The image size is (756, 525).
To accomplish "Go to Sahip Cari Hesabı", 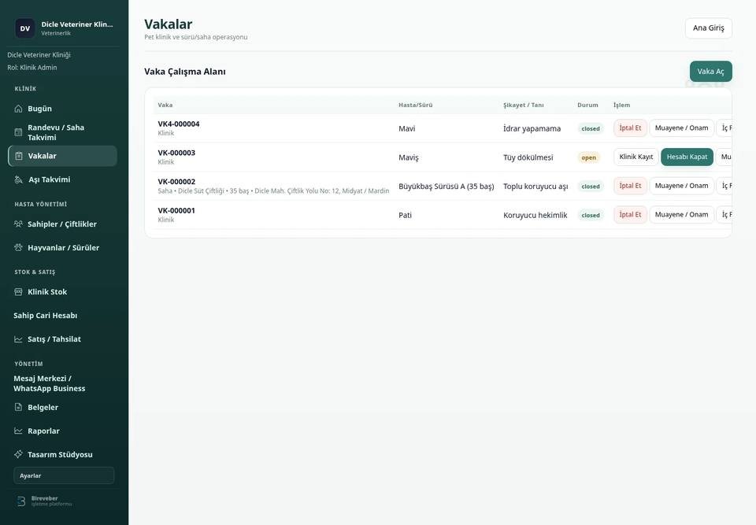I will pyautogui.click(x=63, y=316).
